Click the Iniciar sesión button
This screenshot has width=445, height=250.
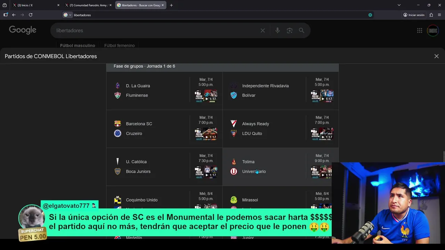tap(414, 15)
